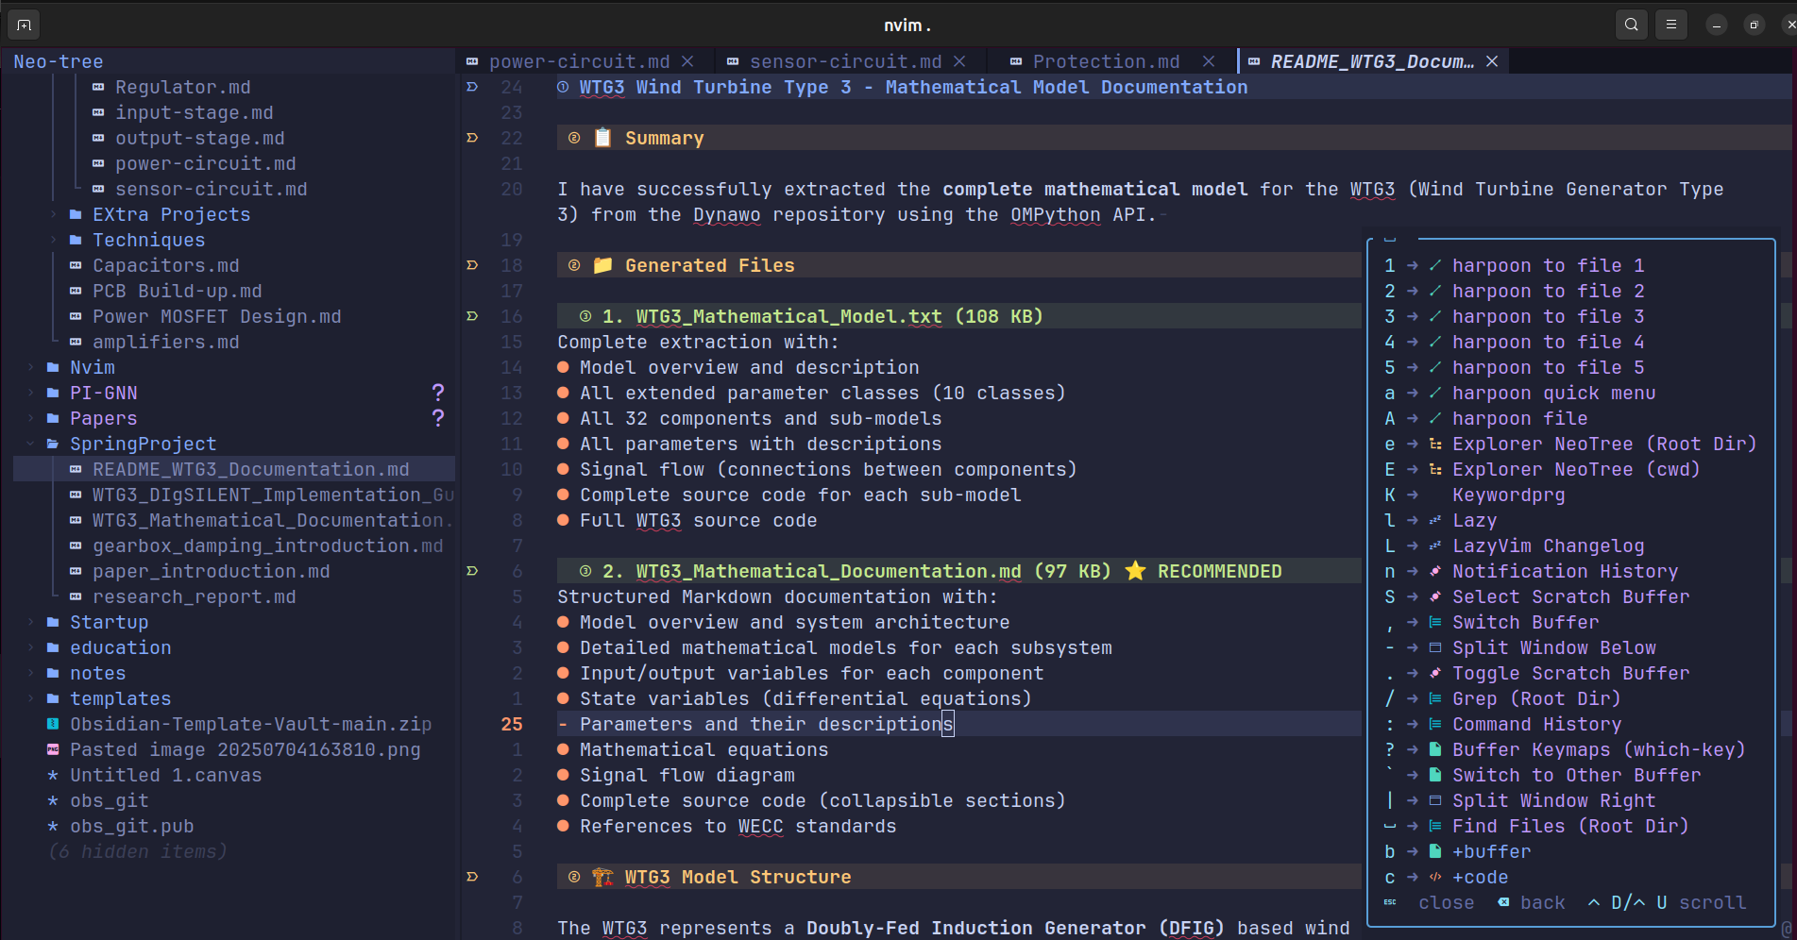Open paper_introduction.md file
The image size is (1797, 940).
211,571
